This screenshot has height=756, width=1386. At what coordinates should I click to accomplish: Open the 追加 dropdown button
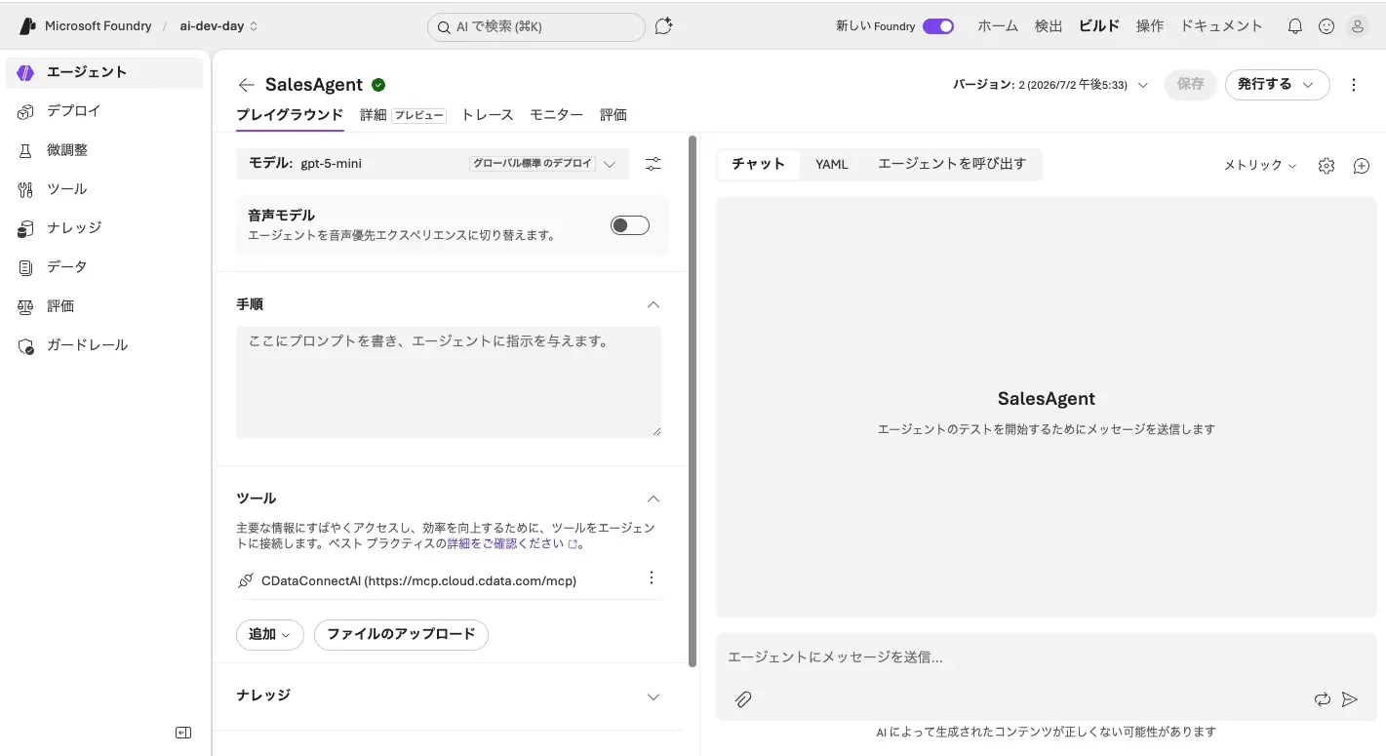coord(270,634)
